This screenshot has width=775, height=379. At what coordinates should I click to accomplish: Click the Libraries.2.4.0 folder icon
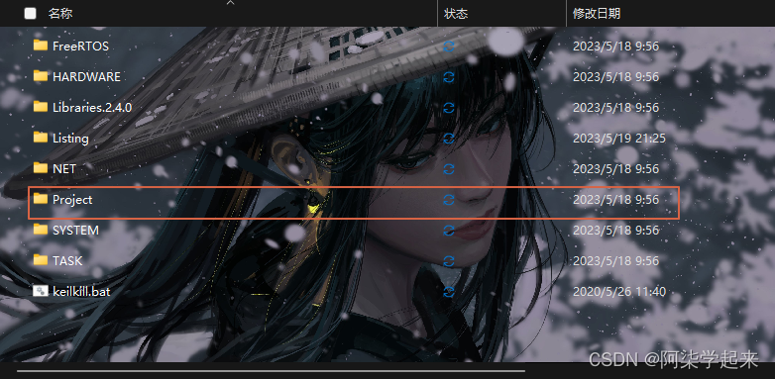(41, 107)
